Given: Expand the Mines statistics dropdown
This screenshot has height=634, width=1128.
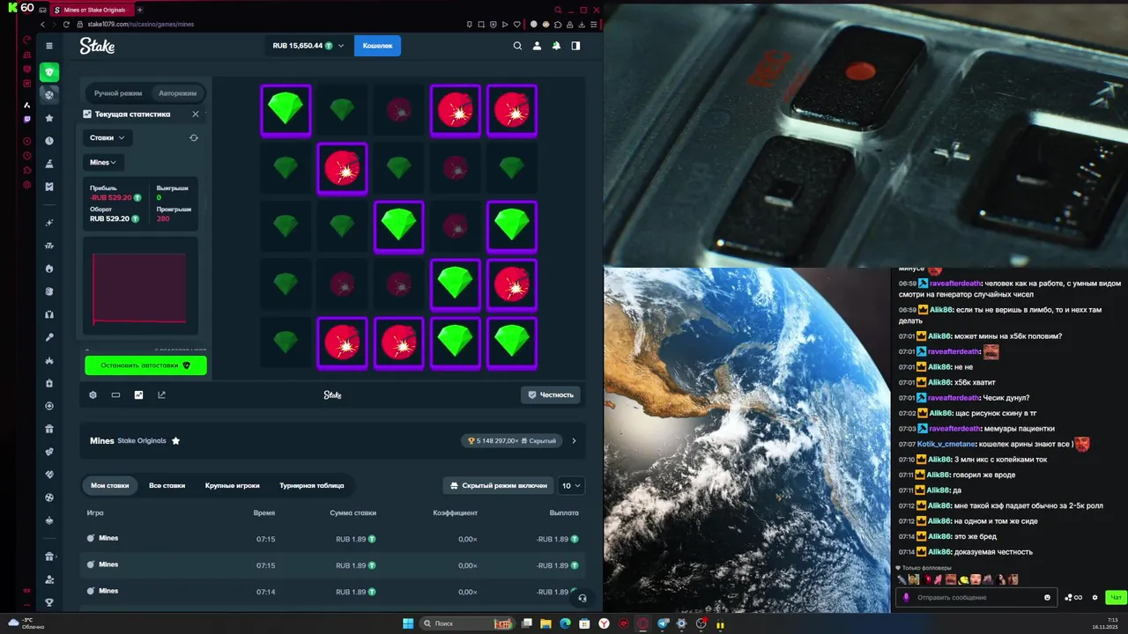Looking at the screenshot, I should [x=103, y=162].
